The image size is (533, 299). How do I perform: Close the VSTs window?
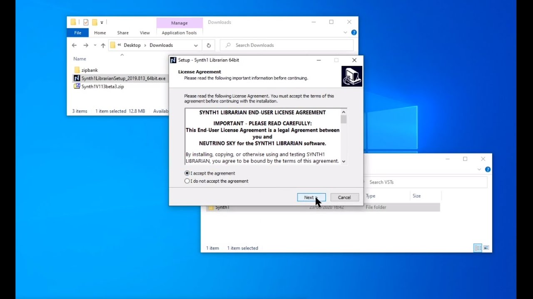483,159
